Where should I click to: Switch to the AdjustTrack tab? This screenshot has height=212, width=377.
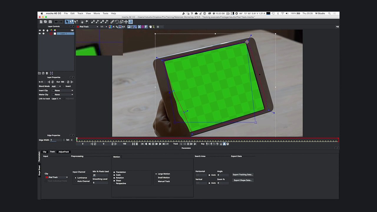[64, 152]
